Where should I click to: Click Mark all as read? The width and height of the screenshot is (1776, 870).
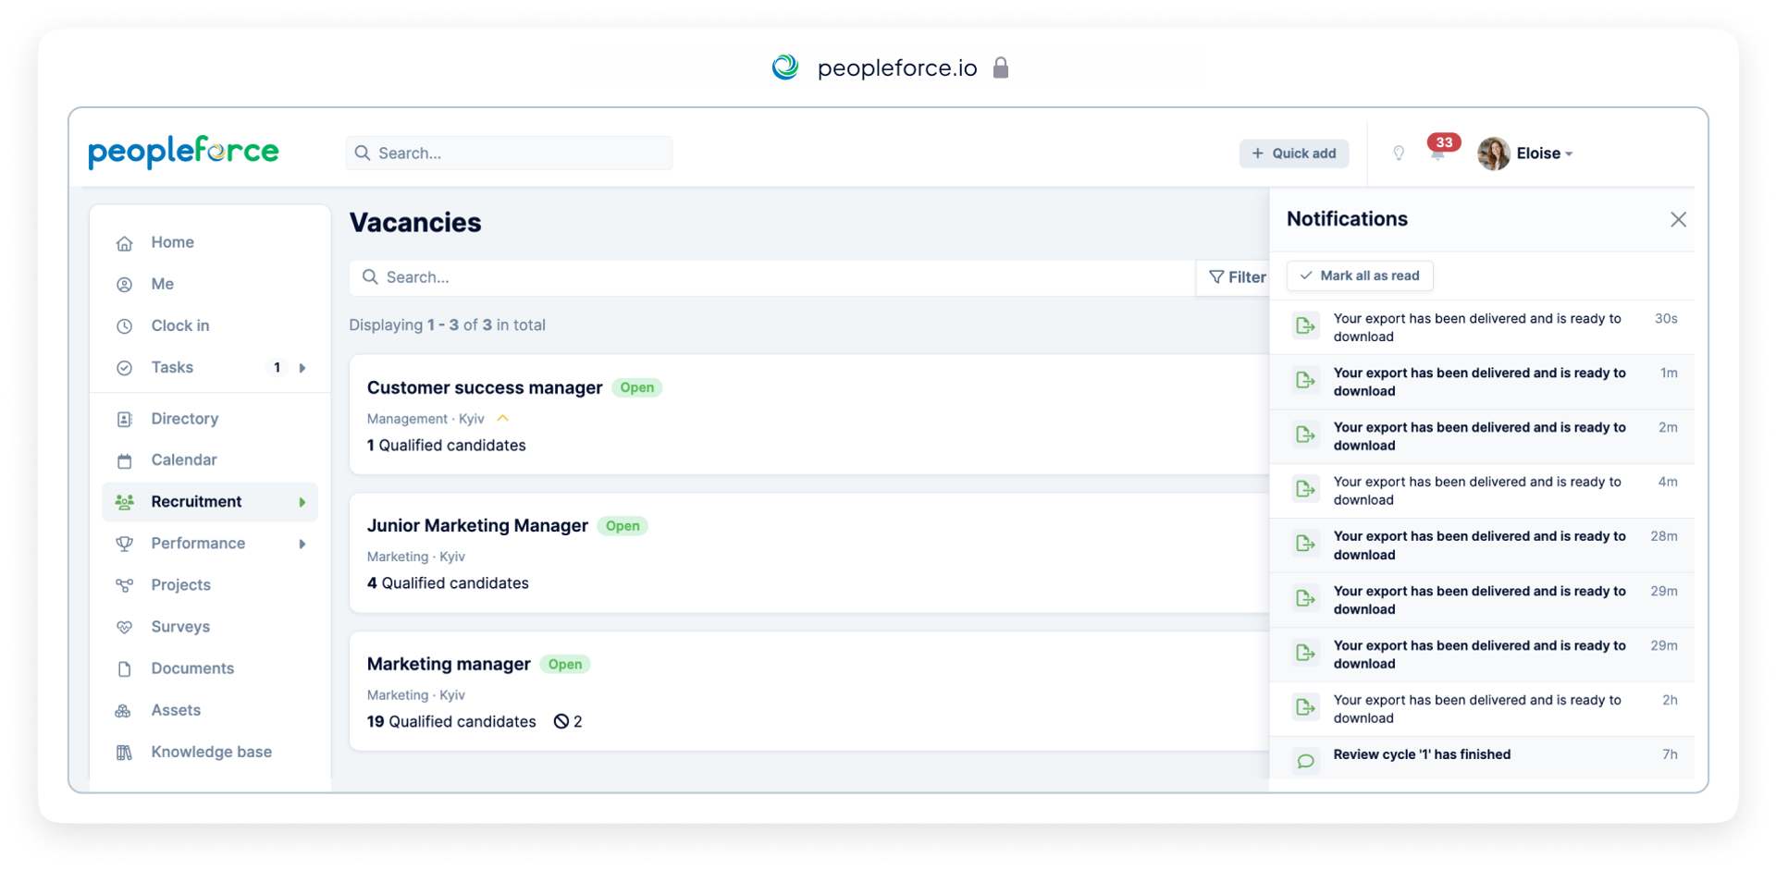point(1360,276)
